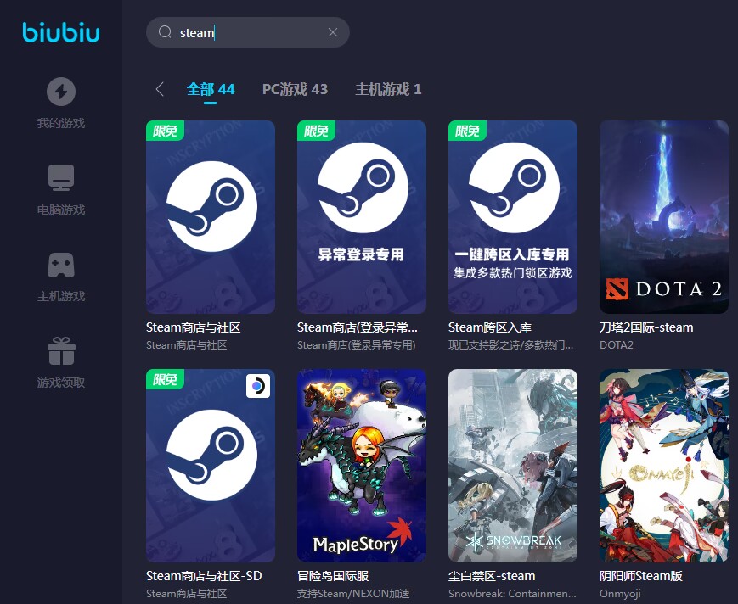The width and height of the screenshot is (738, 604).
Task: Click in the steam search field
Action: coord(248,32)
